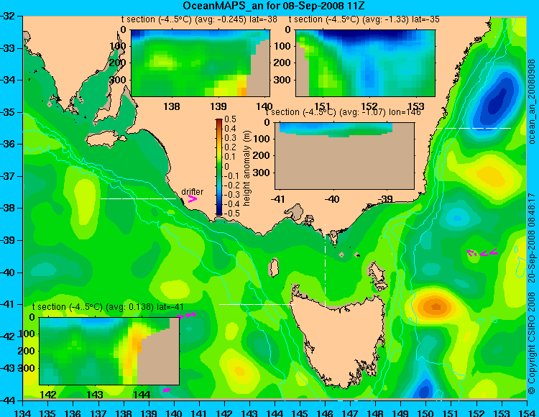Click the white dashed line along lon 146
The height and width of the screenshot is (417, 539).
click(x=325, y=266)
